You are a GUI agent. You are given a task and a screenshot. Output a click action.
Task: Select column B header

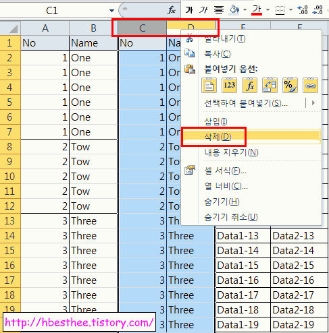point(93,28)
